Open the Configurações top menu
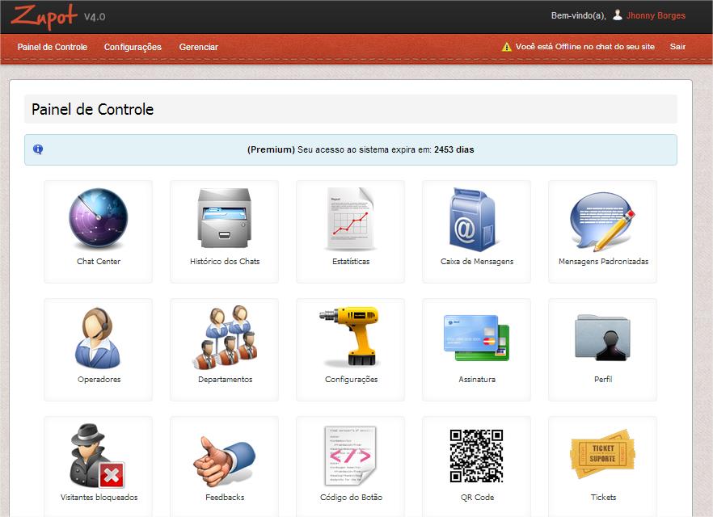713x517 pixels. [133, 47]
